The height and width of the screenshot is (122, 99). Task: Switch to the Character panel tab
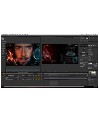[81, 37]
